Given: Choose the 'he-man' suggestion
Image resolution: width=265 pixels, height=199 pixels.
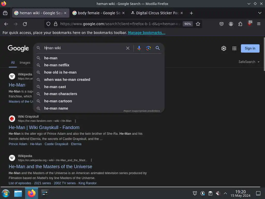Looking at the screenshot, I should coord(99,58).
